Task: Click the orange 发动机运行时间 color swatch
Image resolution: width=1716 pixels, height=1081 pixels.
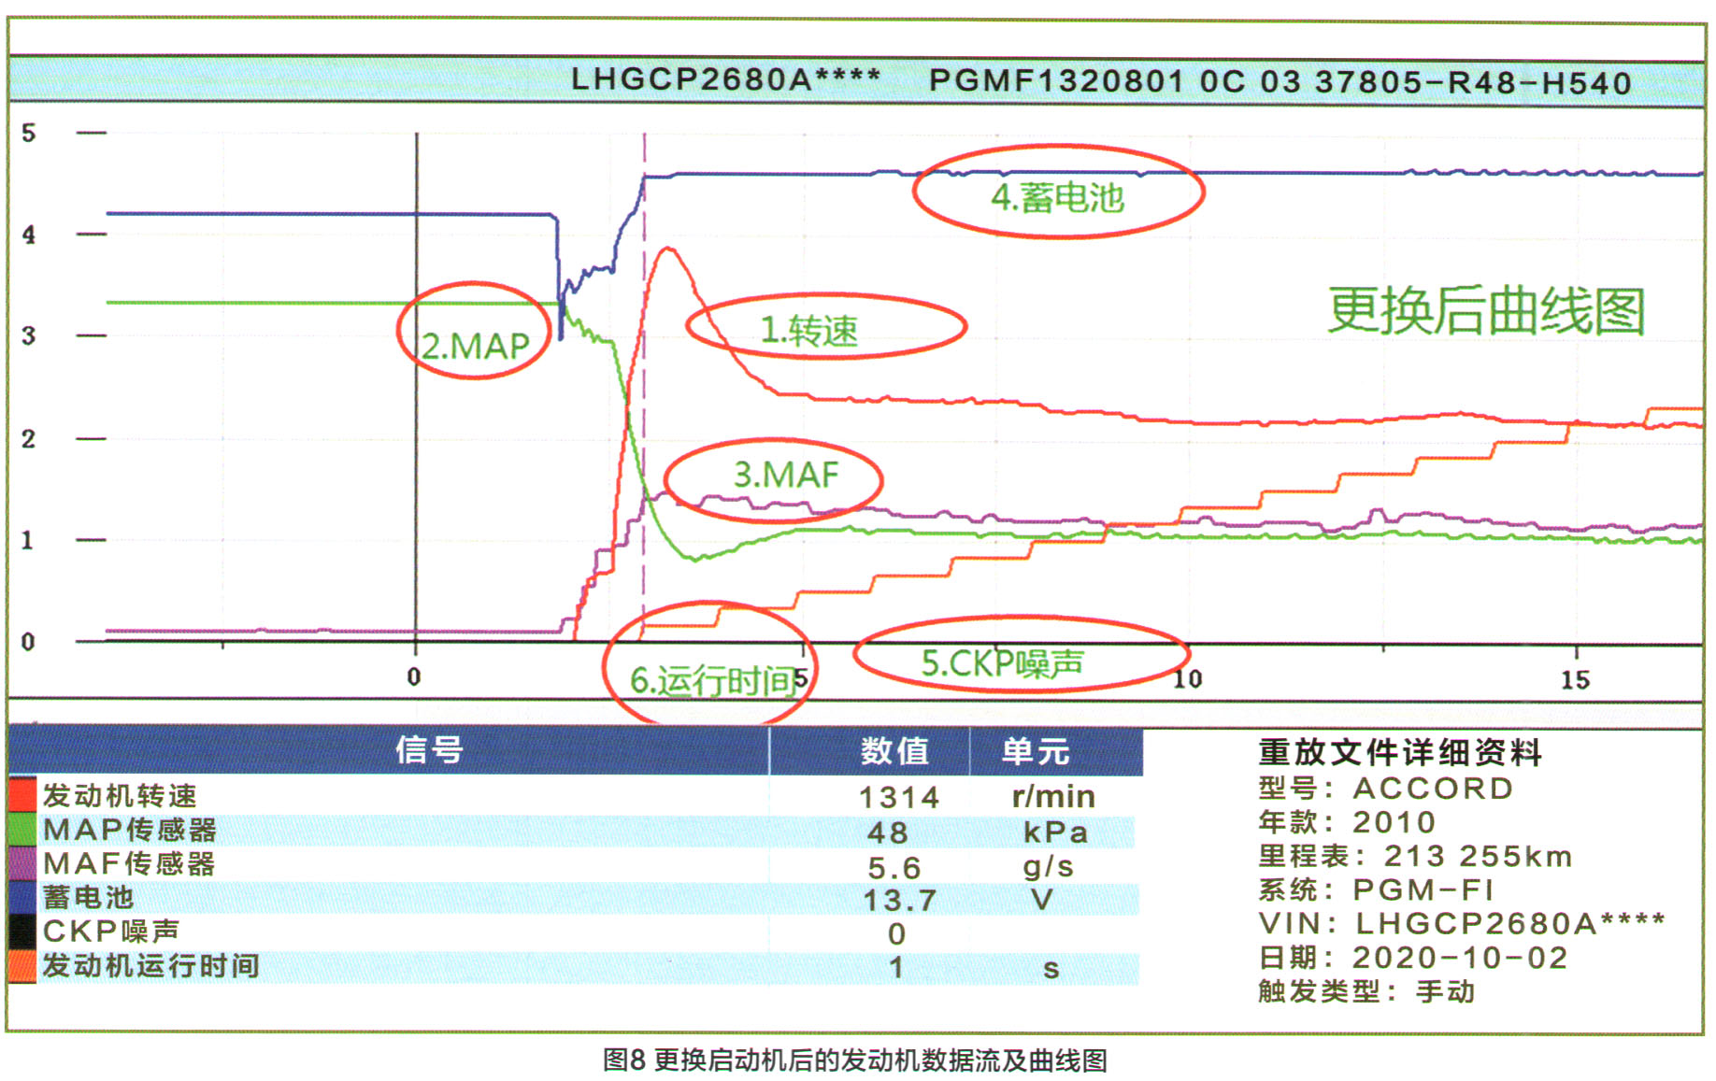Action: pos(21,965)
